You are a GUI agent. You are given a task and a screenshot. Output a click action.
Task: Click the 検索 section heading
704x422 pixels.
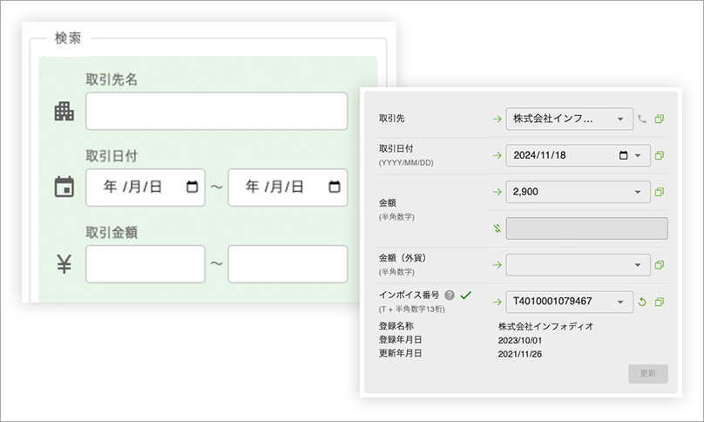tap(68, 38)
